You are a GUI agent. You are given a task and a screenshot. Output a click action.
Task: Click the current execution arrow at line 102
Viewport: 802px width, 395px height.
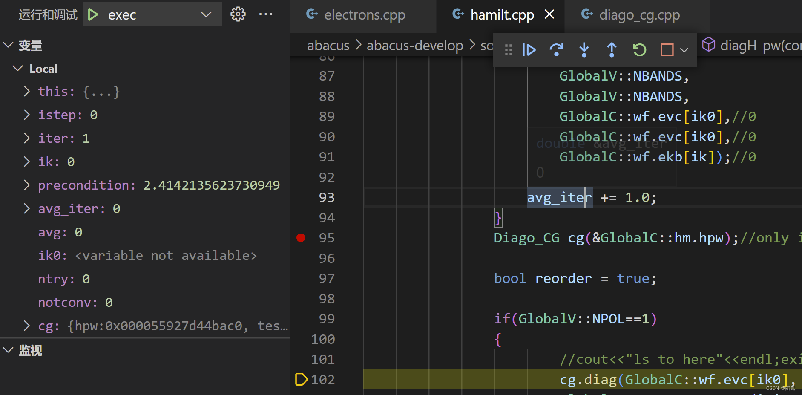(301, 379)
